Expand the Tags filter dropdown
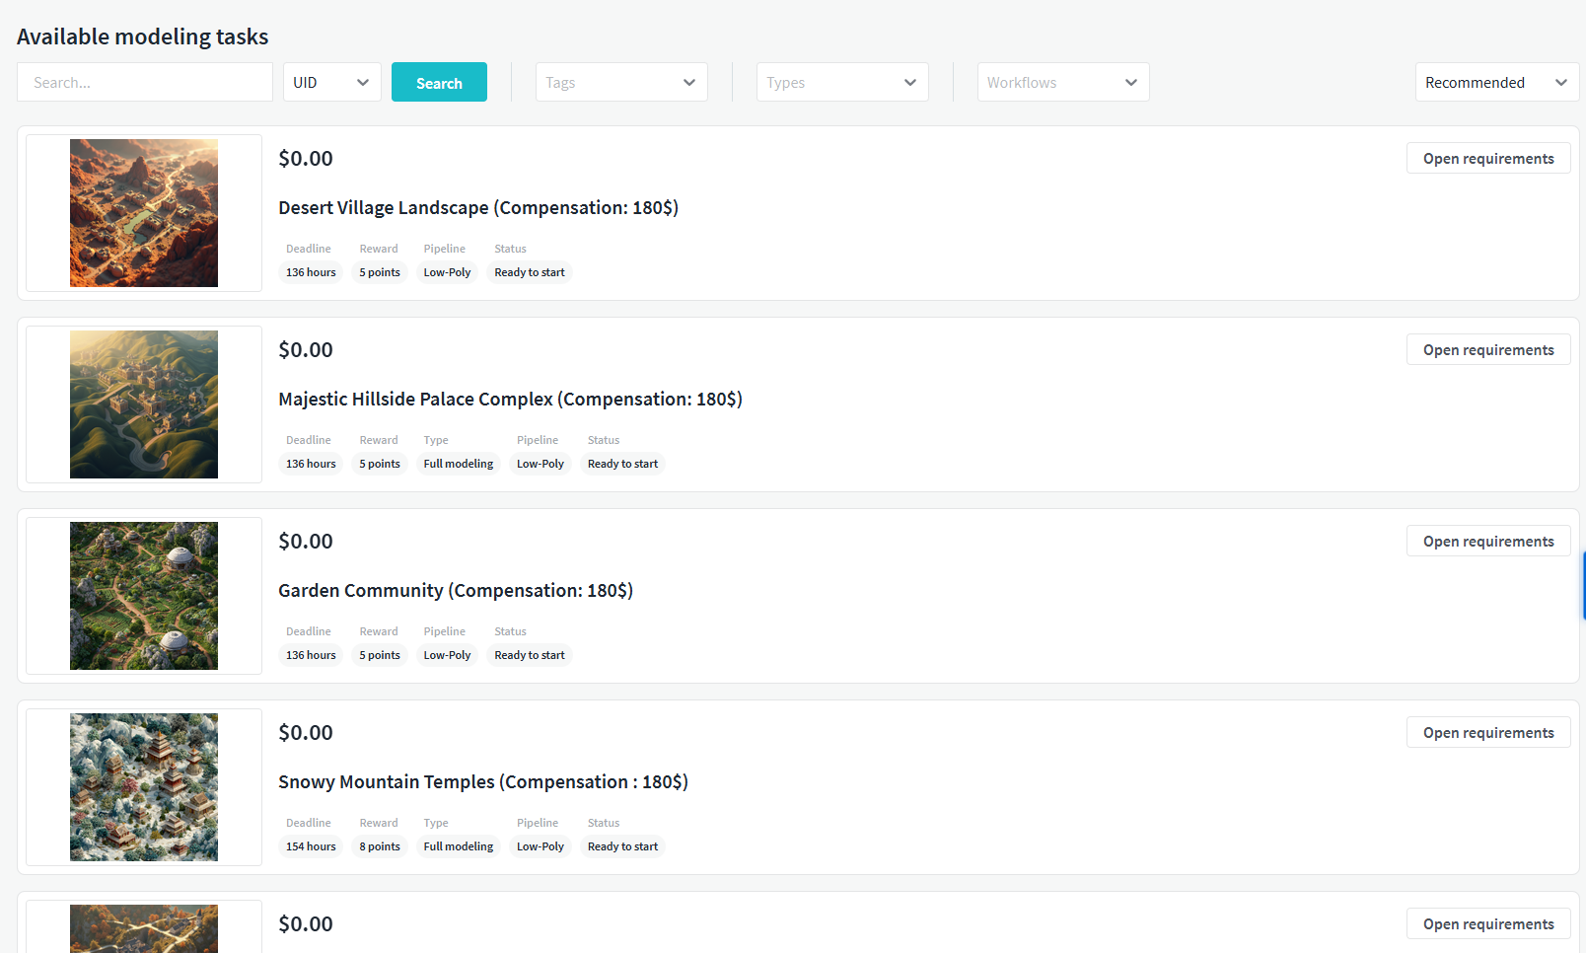The height and width of the screenshot is (953, 1586). click(621, 83)
